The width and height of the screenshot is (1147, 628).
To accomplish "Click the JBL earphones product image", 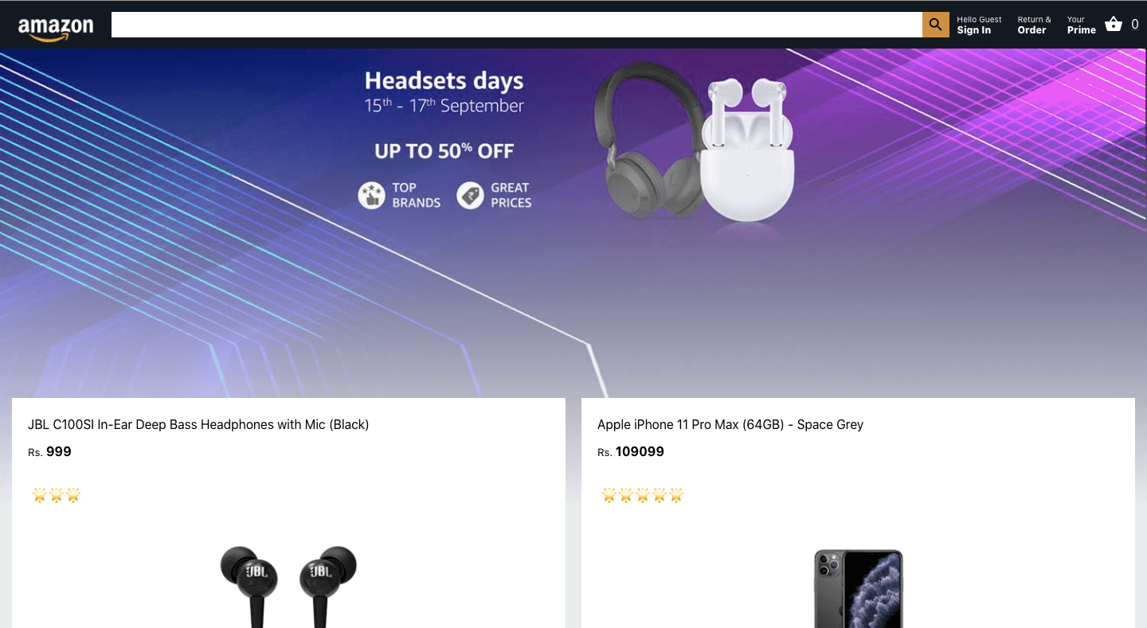I will tap(288, 587).
